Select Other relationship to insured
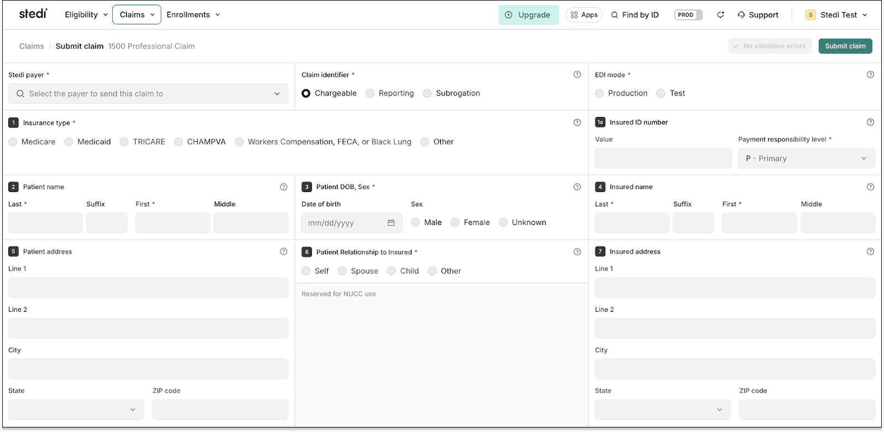This screenshot has height=432, width=884. (432, 271)
